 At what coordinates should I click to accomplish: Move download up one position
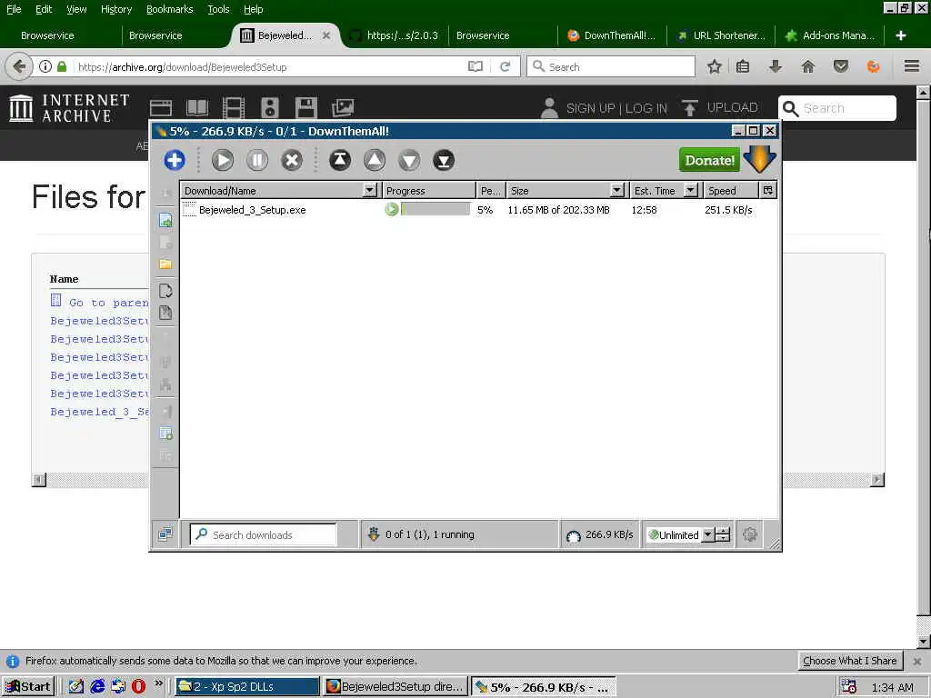(x=374, y=160)
